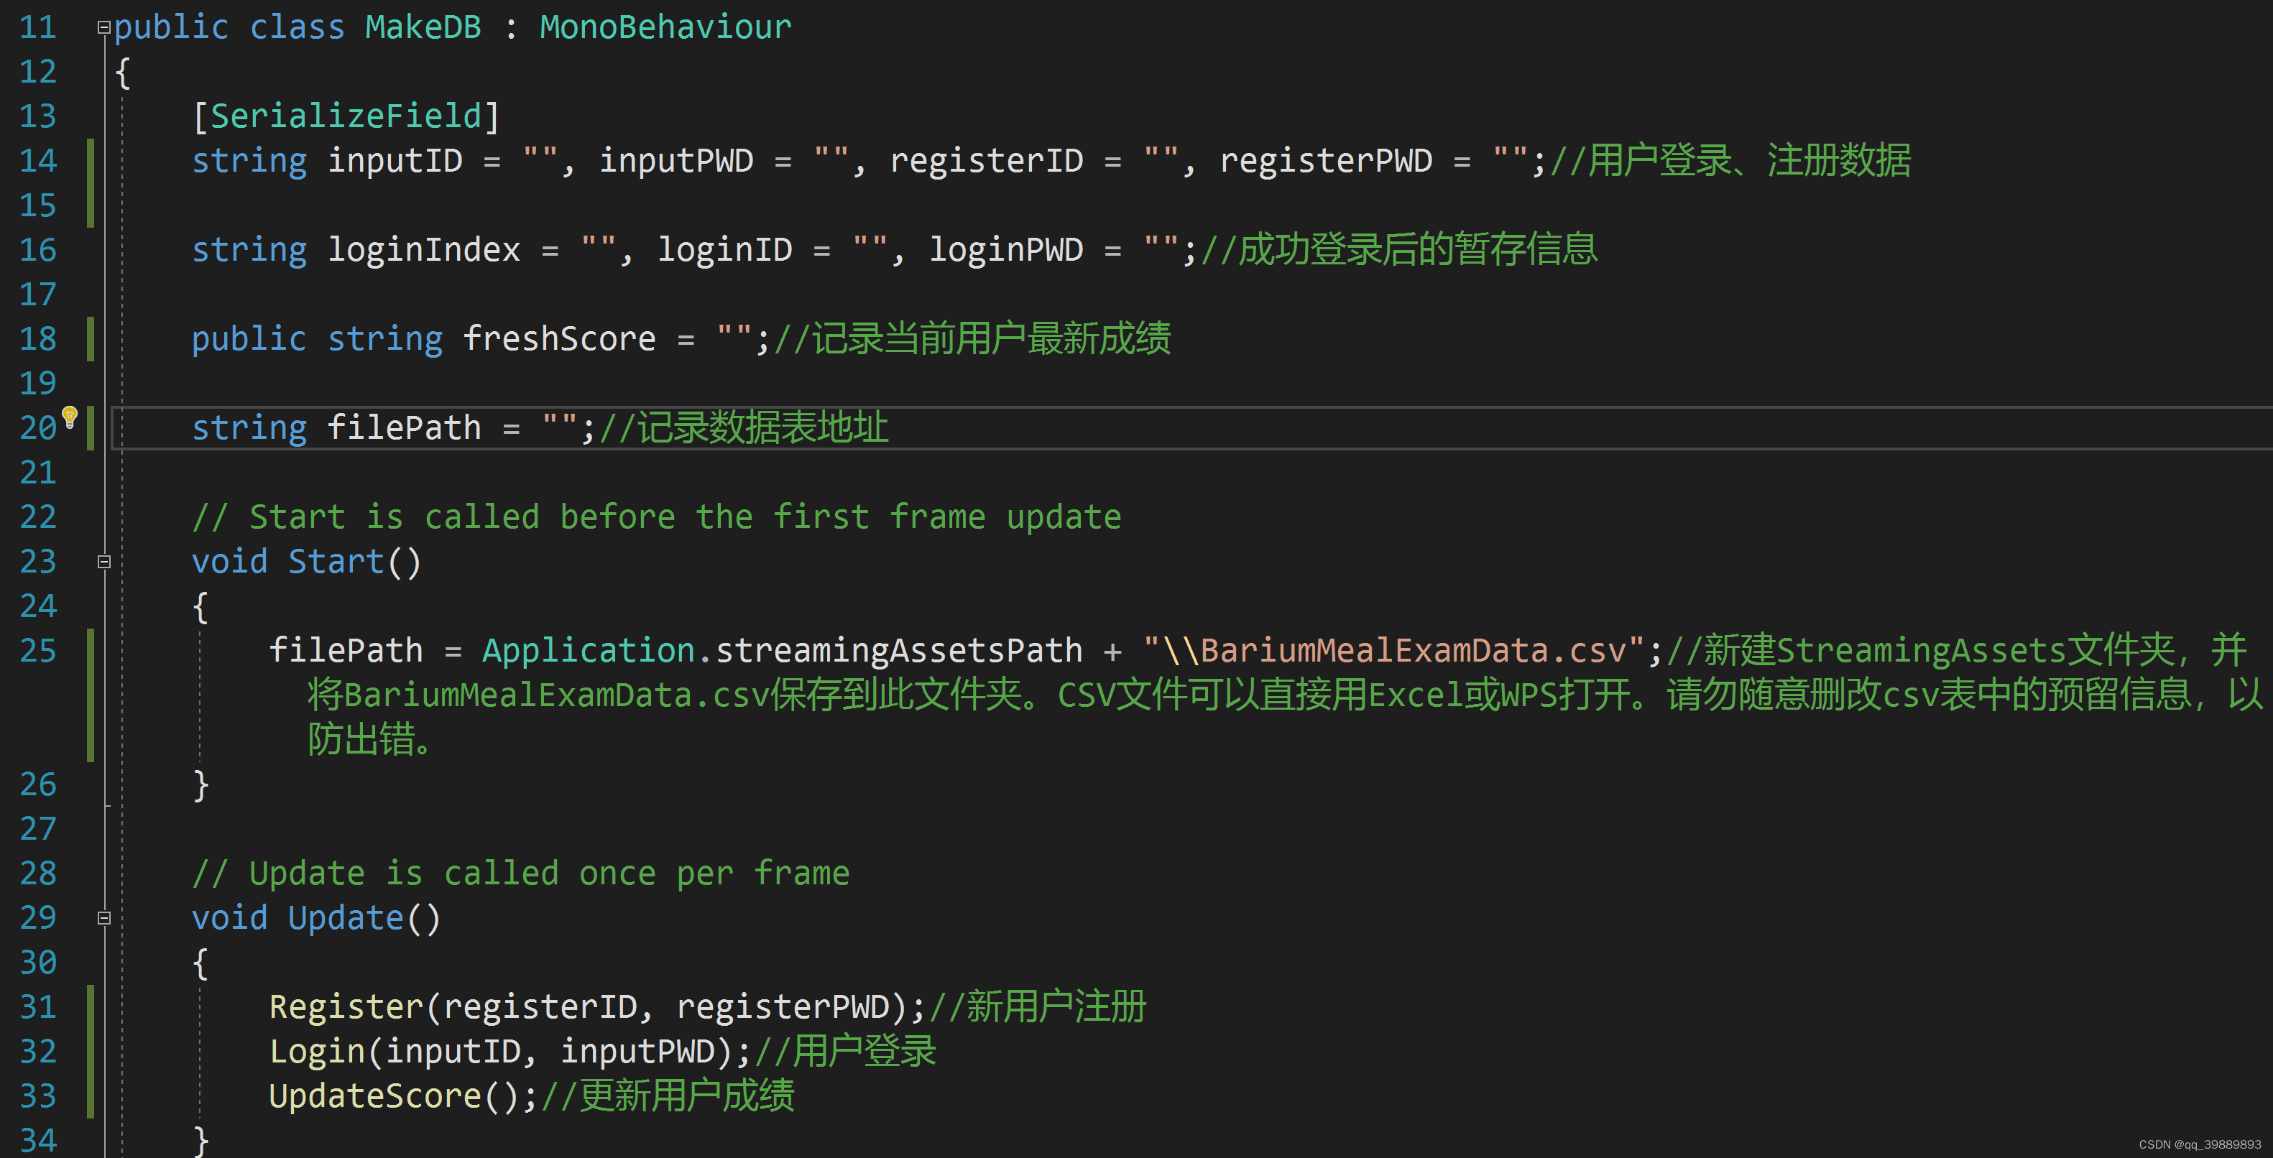This screenshot has height=1158, width=2273.
Task: Click the UpdateScore method call on line 33
Action: (x=376, y=1096)
